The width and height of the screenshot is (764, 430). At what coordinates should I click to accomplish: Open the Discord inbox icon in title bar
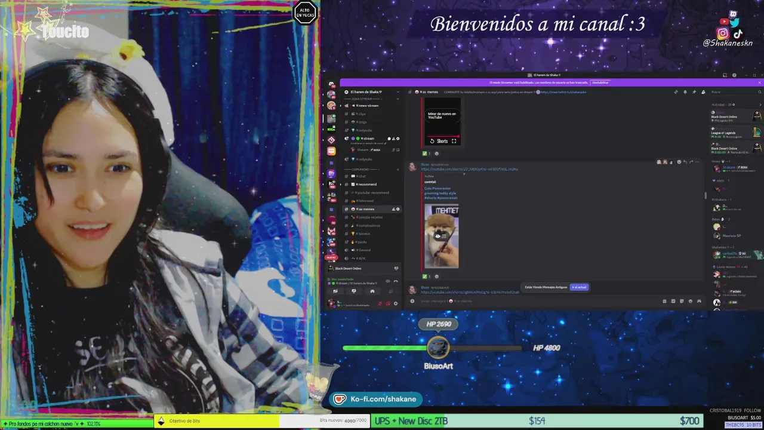(x=725, y=75)
